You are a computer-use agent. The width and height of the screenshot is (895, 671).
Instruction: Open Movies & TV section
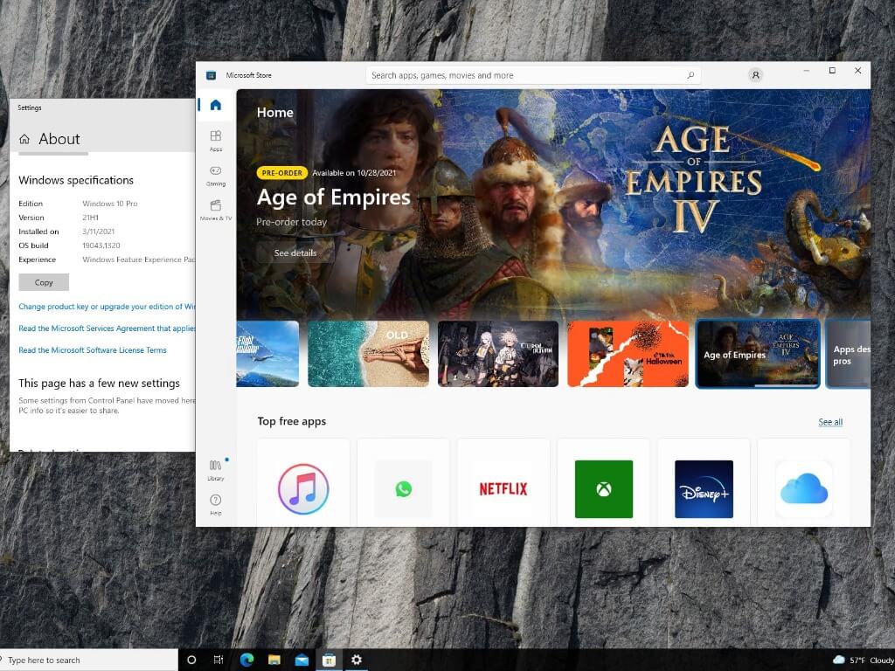[216, 209]
